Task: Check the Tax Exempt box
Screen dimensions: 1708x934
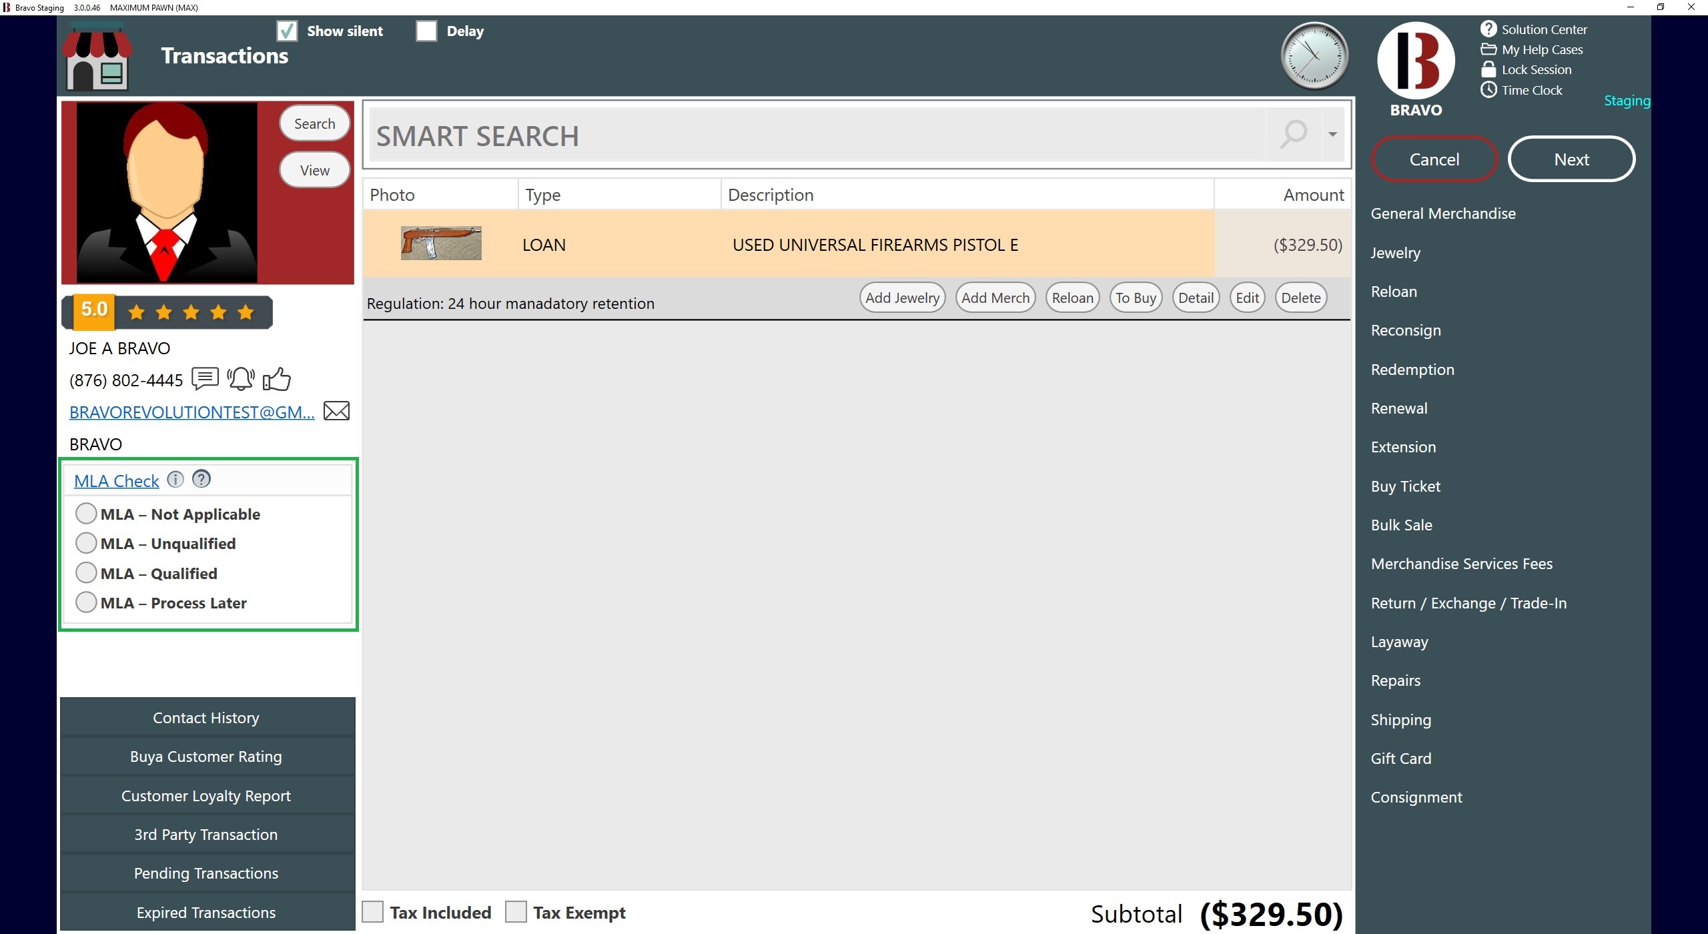Action: 516,912
